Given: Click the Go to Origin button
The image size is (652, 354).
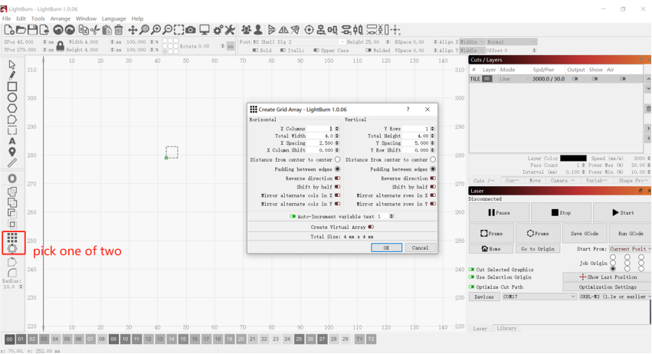Looking at the screenshot, I should click(537, 249).
